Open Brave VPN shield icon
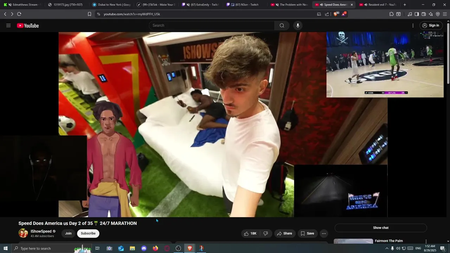This screenshot has height=253, width=450. (438, 14)
